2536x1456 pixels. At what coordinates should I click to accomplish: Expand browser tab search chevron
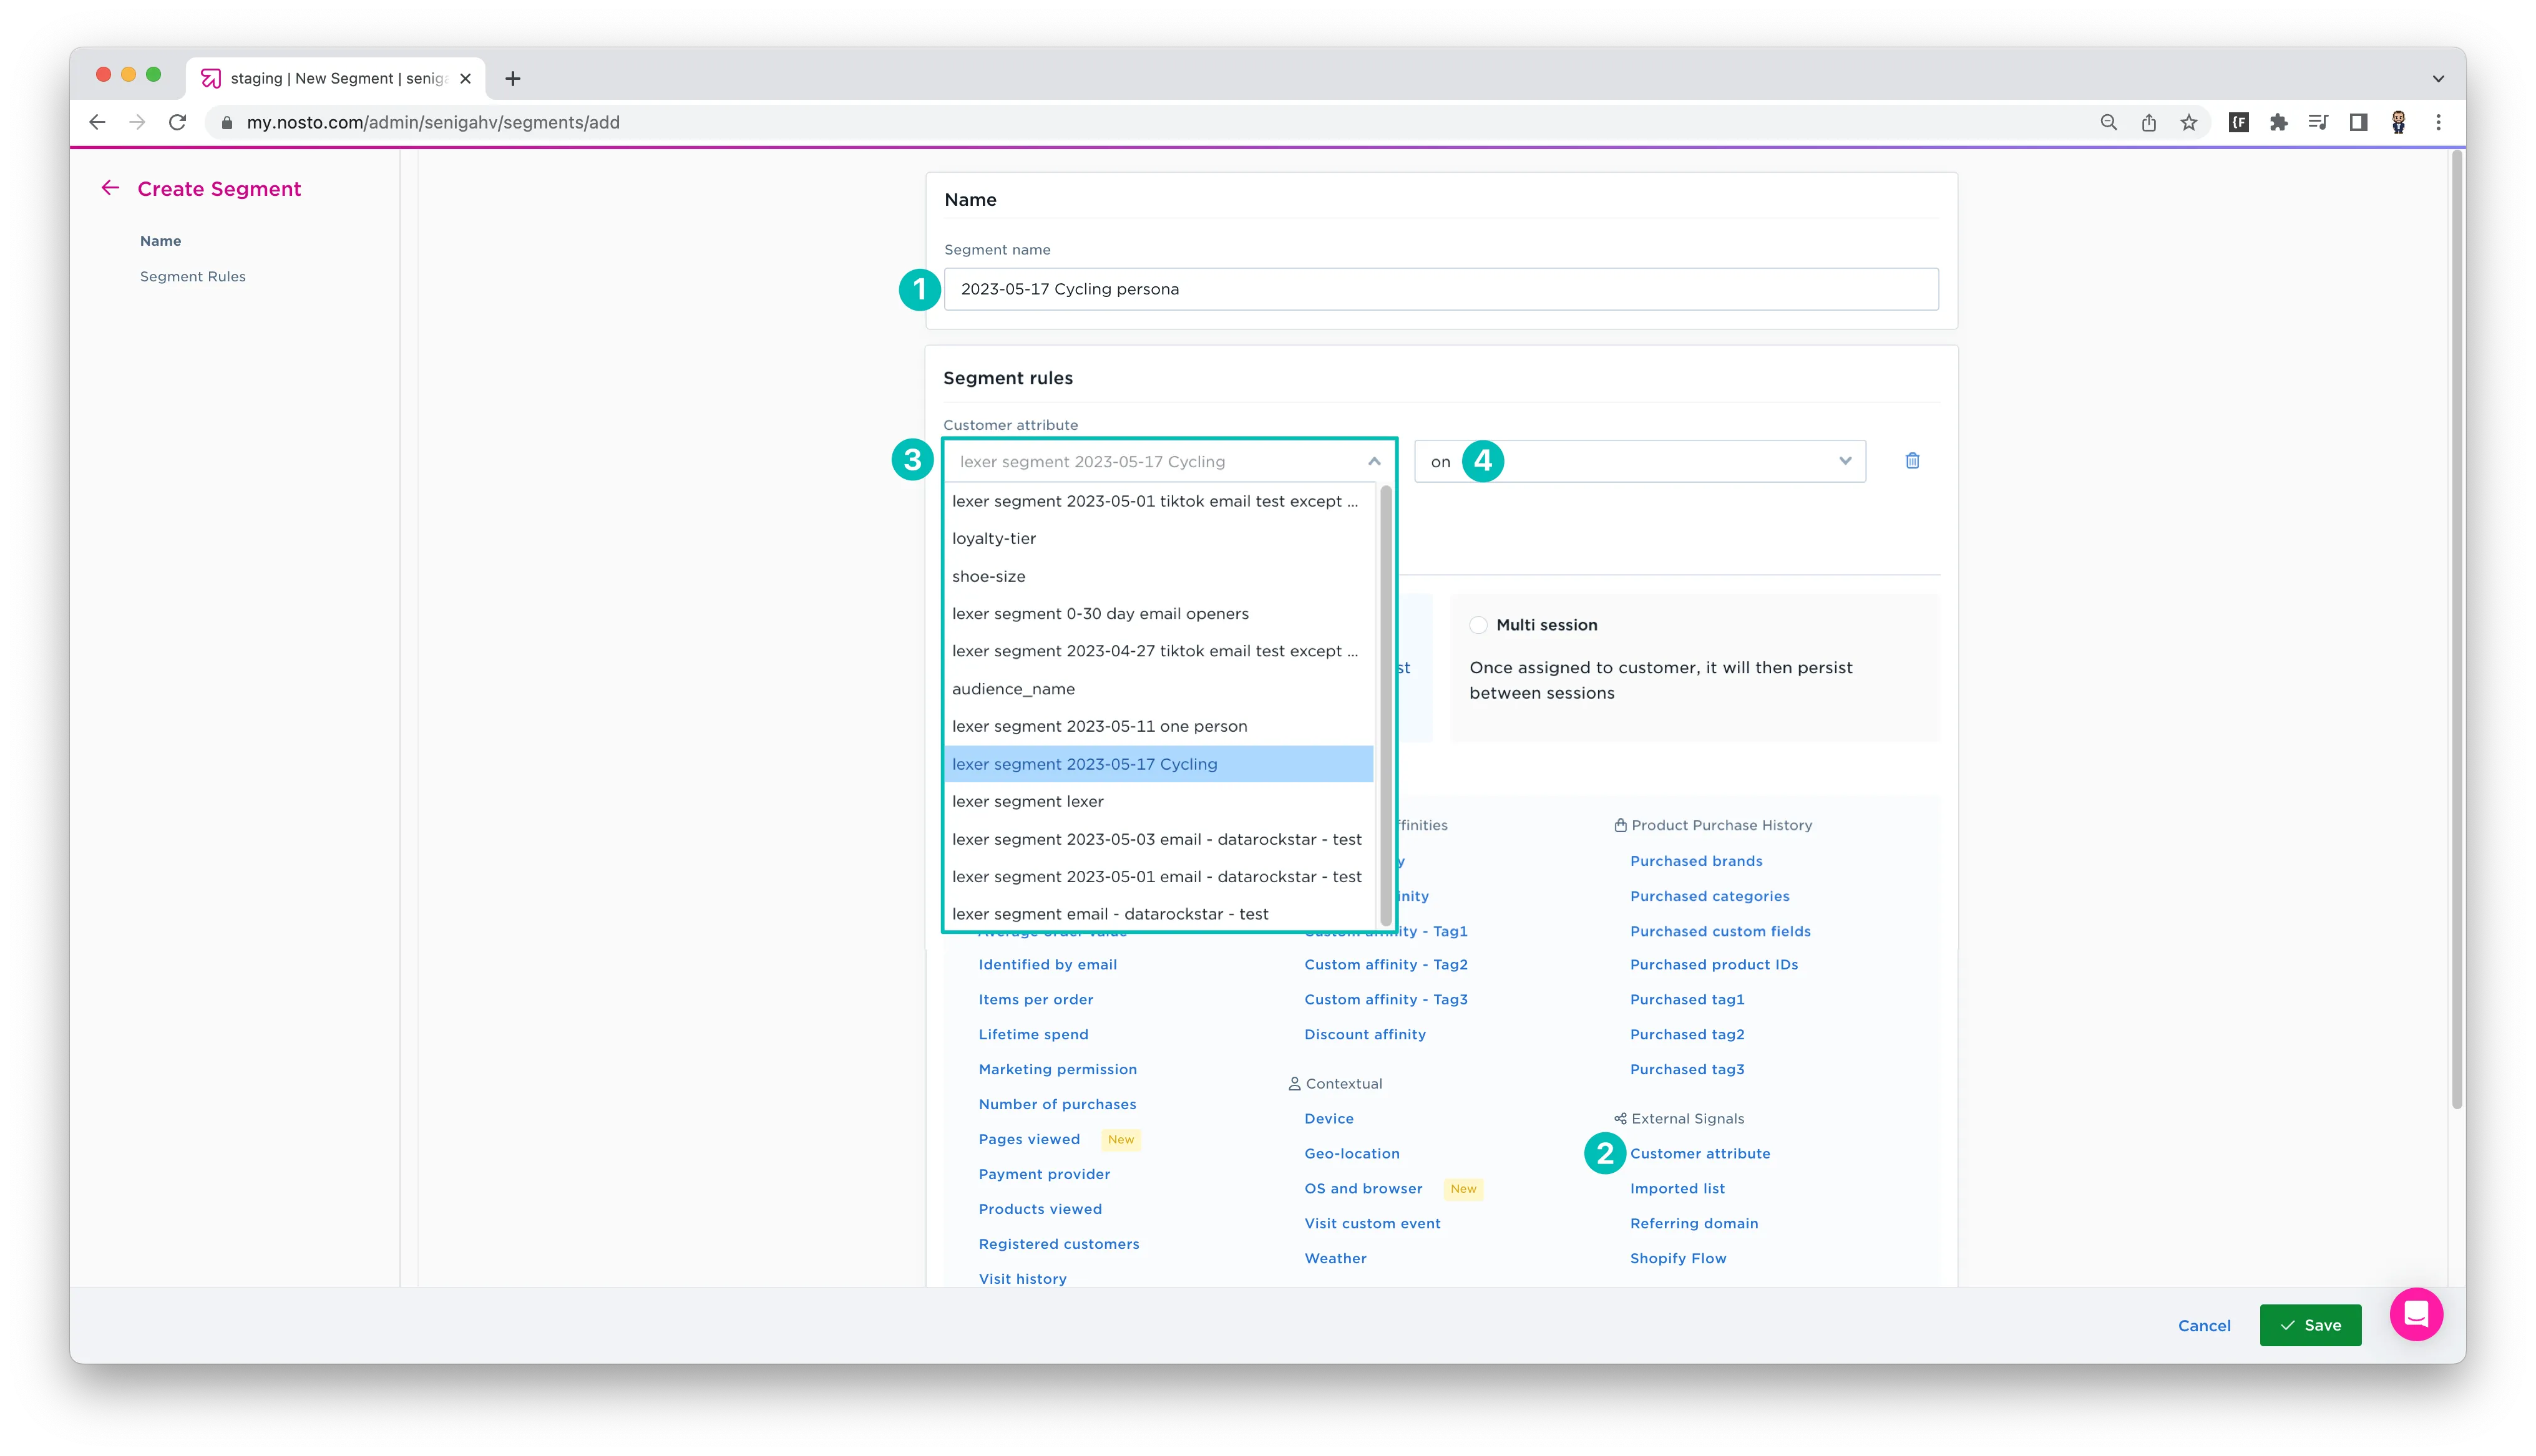click(x=2438, y=78)
